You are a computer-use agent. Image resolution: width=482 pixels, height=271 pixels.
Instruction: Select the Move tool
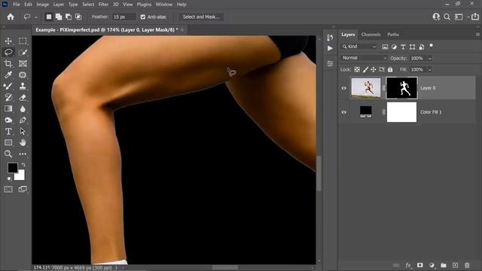tap(8, 41)
